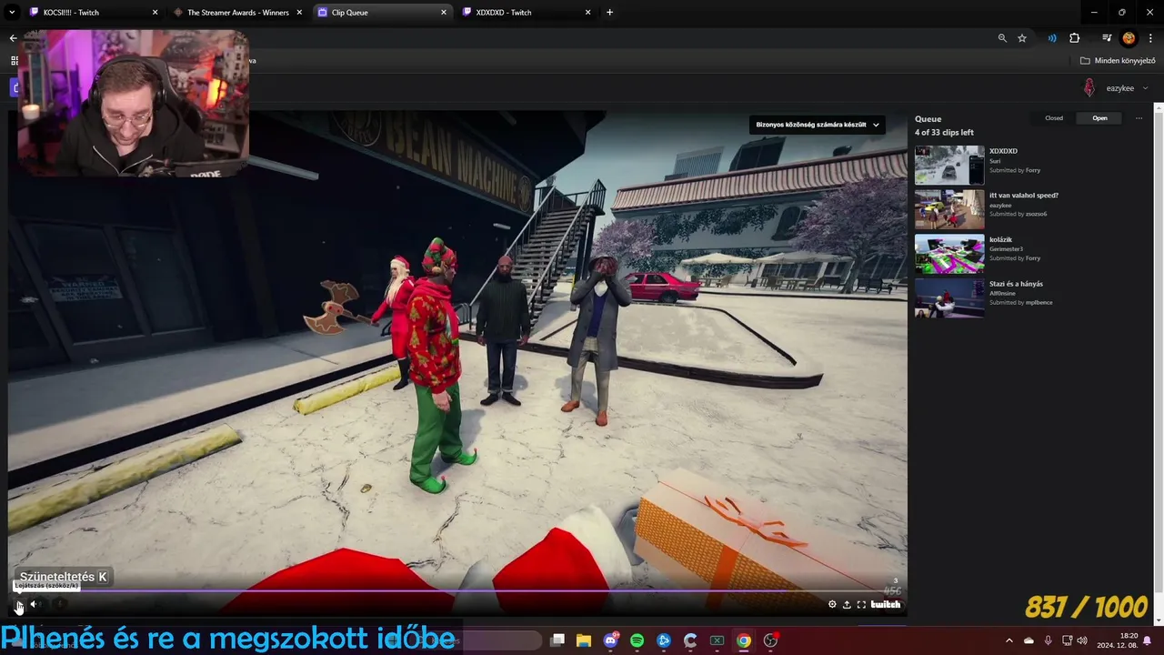Seek along the purple clip progress bar
The width and height of the screenshot is (1164, 655).
click(457, 590)
